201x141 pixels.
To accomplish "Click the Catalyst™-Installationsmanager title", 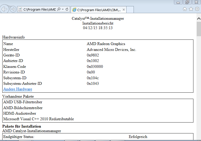I will click(x=98, y=18).
